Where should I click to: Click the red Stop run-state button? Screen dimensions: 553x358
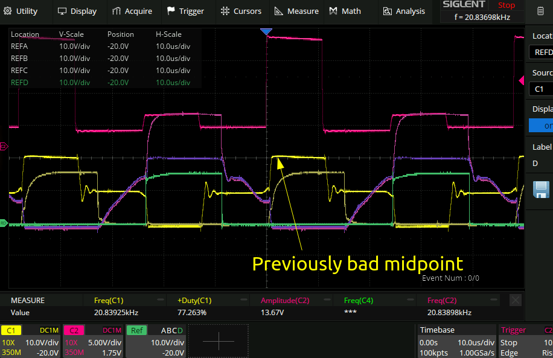tap(506, 5)
